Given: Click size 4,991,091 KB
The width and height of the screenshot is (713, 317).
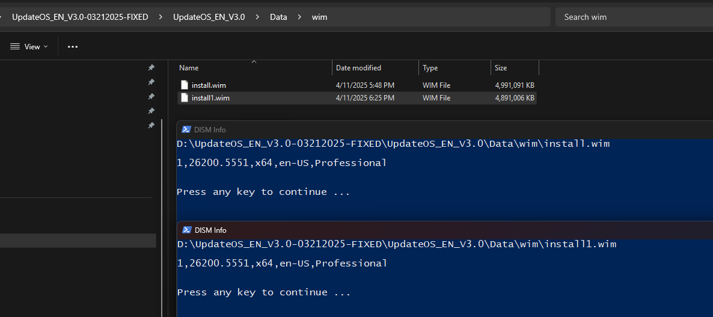Looking at the screenshot, I should click(x=515, y=85).
